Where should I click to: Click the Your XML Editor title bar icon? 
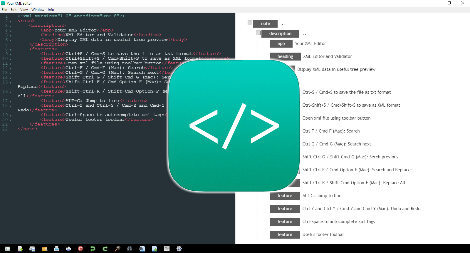click(x=3, y=3)
